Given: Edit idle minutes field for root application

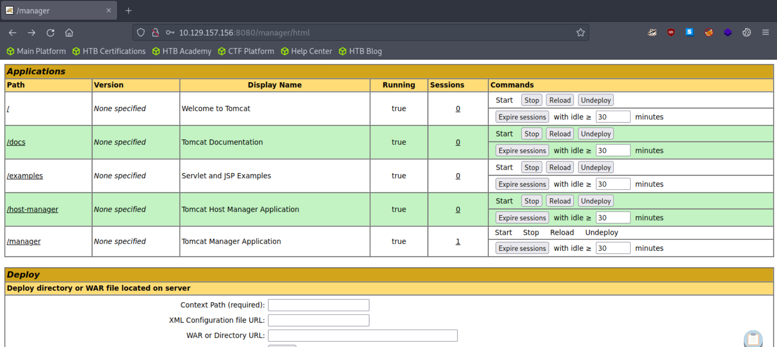Looking at the screenshot, I should click(613, 117).
